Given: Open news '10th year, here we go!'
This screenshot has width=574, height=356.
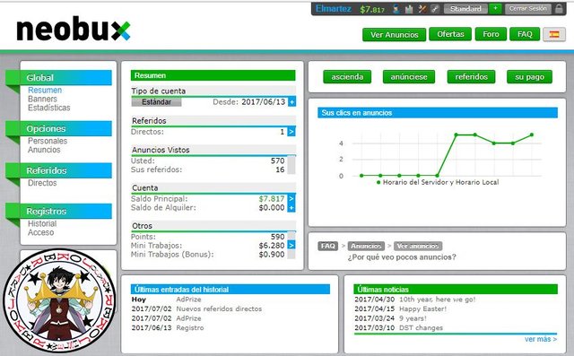Looking at the screenshot, I should (437, 300).
